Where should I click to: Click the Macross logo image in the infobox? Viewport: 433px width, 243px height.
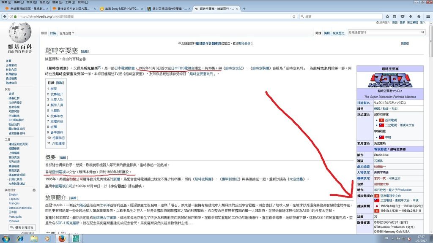pos(390,80)
